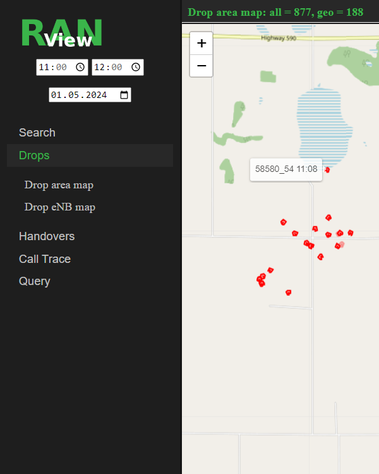Zoom out of the map with minus button
This screenshot has height=474, width=379.
coord(202,65)
